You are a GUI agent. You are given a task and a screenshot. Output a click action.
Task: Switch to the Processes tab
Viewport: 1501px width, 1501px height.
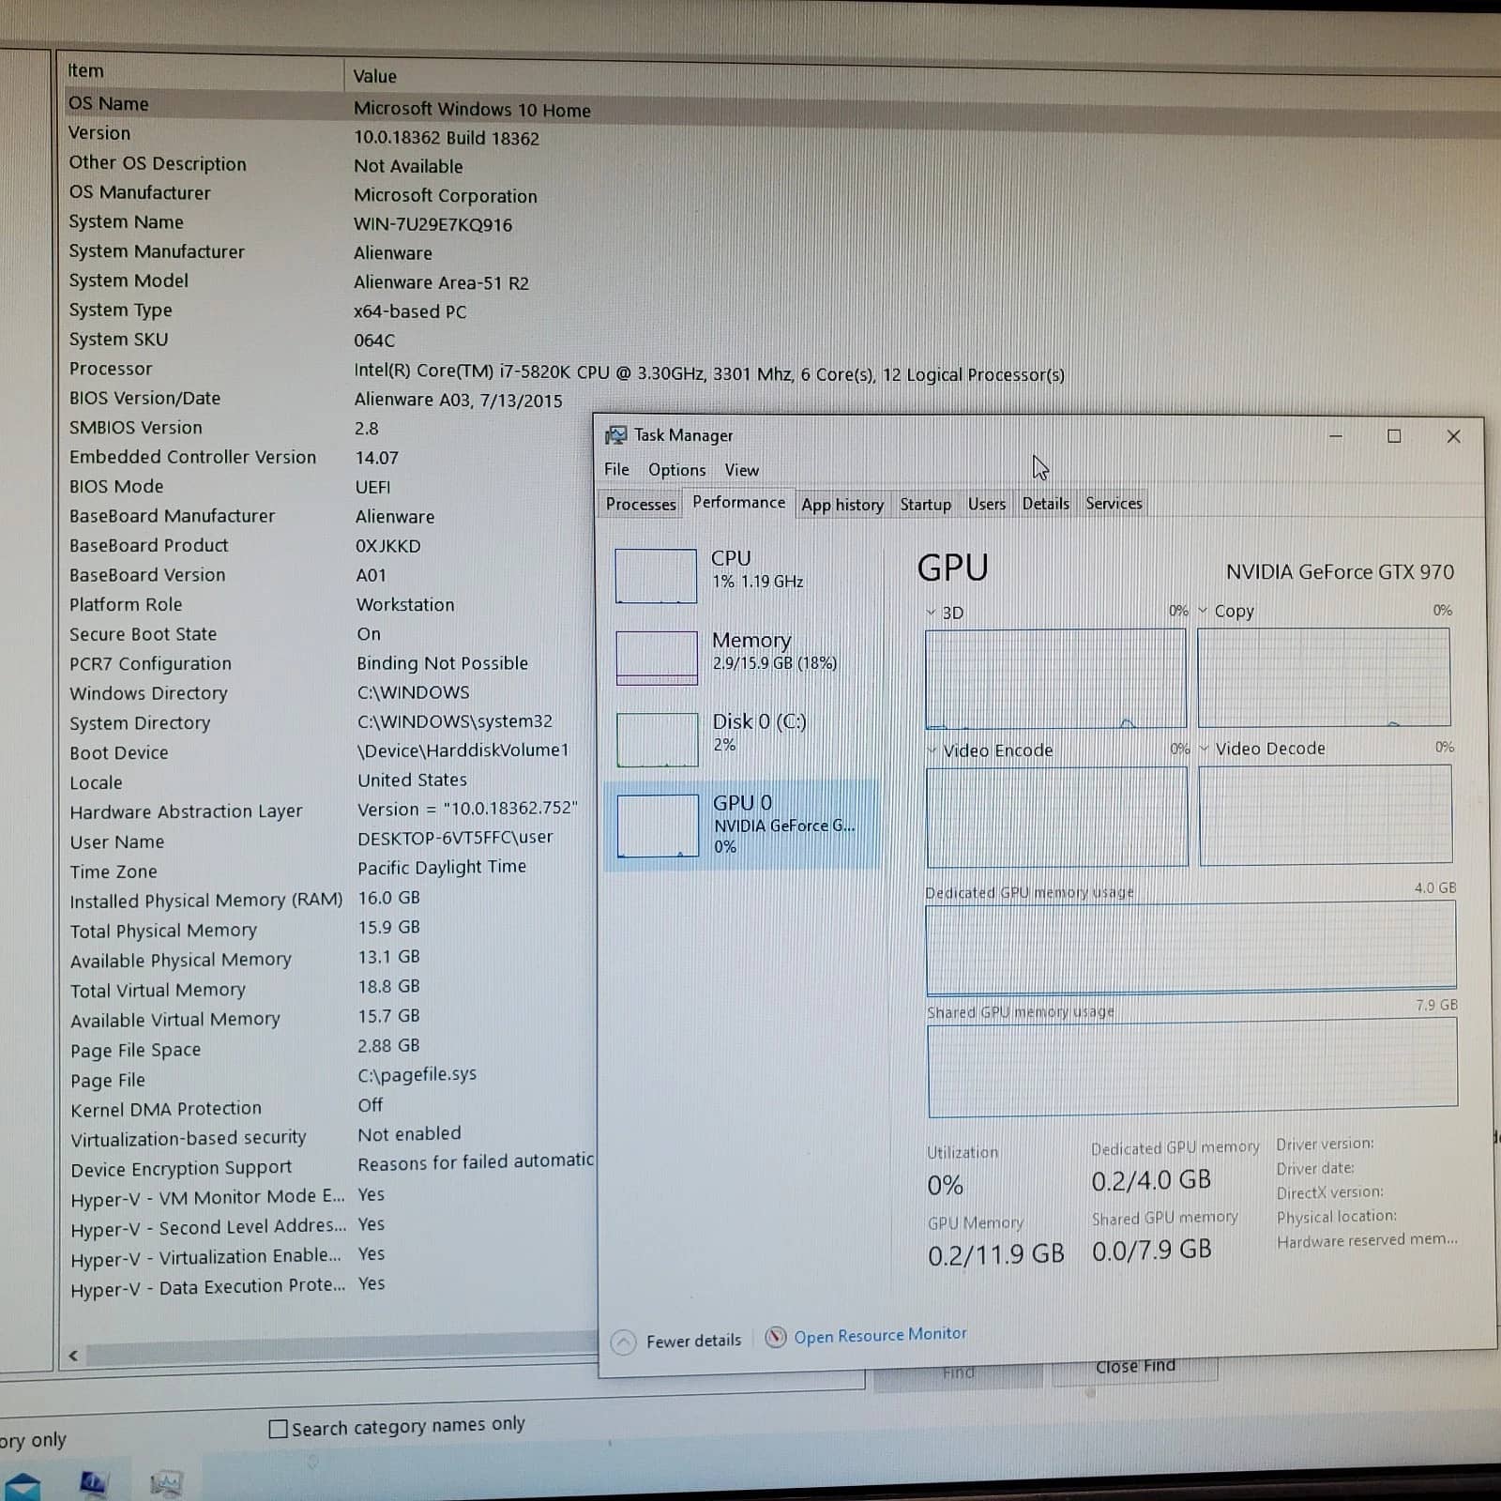coord(641,504)
